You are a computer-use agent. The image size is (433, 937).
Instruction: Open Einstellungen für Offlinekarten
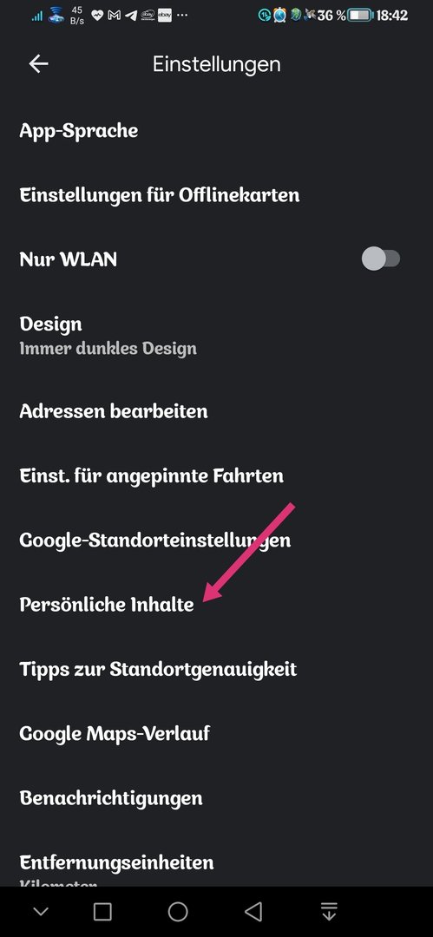[x=217, y=195]
